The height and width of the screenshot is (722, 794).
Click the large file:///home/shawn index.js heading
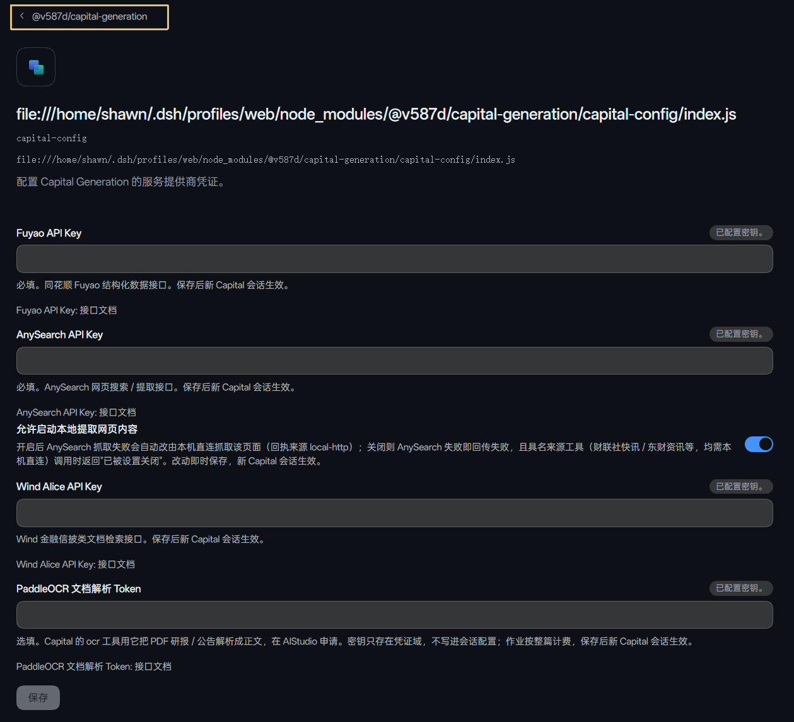[377, 114]
